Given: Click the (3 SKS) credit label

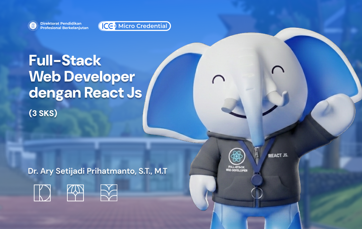Looking at the screenshot, I should point(43,113).
